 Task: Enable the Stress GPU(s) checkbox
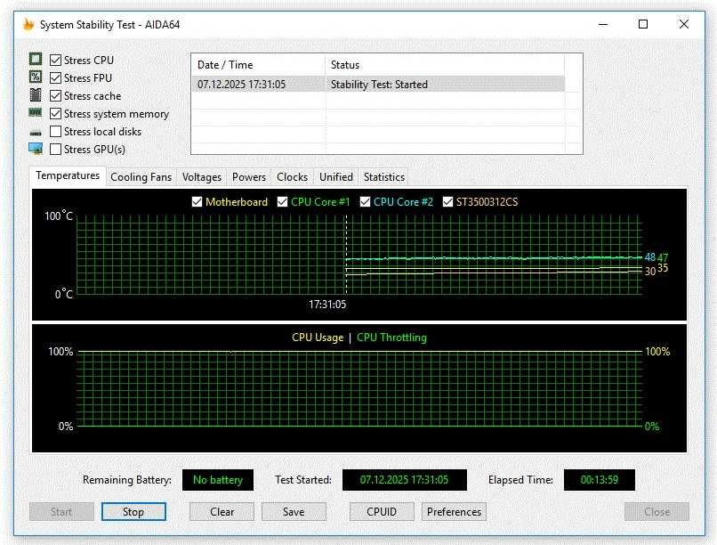point(55,150)
